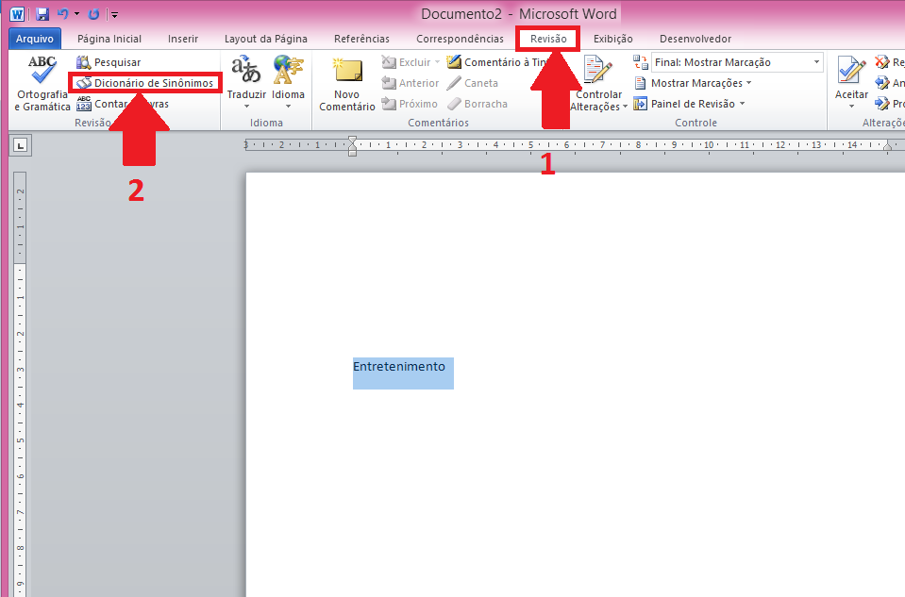
Task: Toggle the ruler tab selector box
Action: (21, 144)
